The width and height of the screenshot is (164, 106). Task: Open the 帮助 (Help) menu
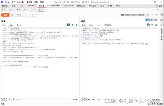coord(42,2)
